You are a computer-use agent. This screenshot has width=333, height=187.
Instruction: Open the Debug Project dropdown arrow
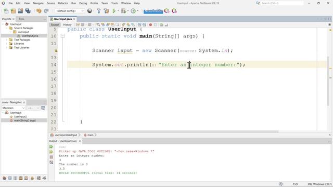pos(127,11)
